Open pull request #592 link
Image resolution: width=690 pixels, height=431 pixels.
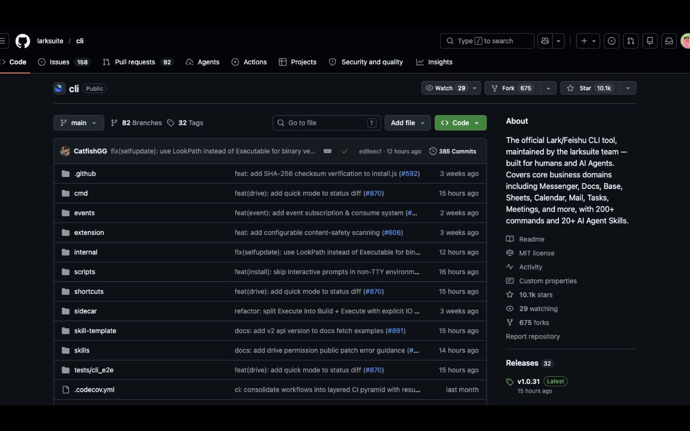click(x=409, y=174)
